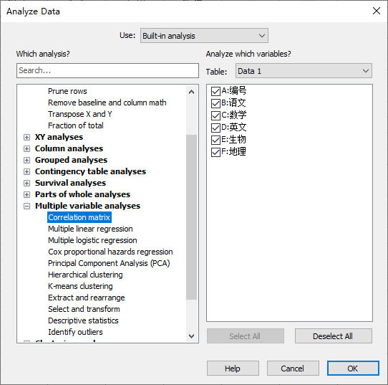Image resolution: width=388 pixels, height=385 pixels.
Task: Click Deselect All button
Action: click(x=334, y=336)
